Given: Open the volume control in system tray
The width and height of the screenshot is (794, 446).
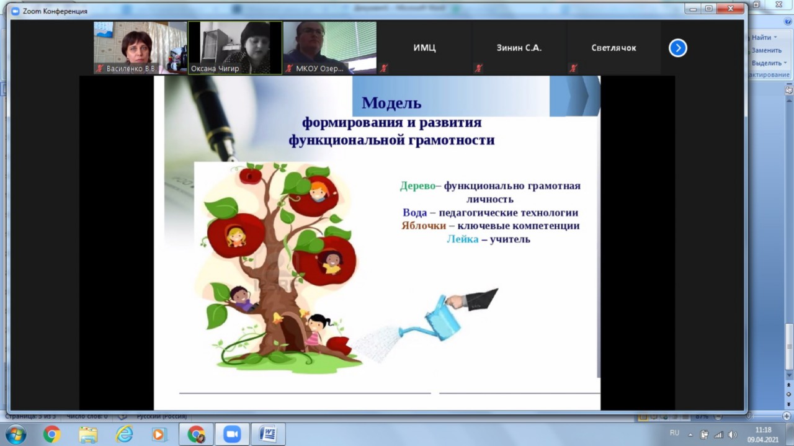Looking at the screenshot, I should [x=732, y=434].
